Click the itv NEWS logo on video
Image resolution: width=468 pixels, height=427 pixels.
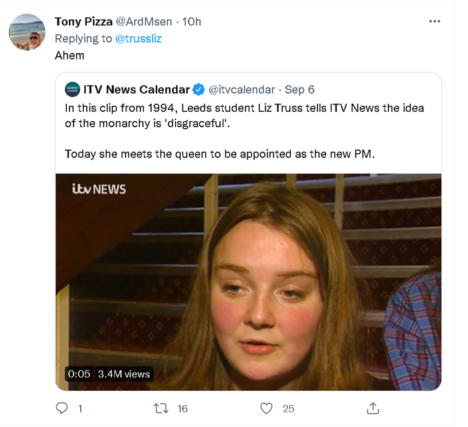[x=99, y=189]
